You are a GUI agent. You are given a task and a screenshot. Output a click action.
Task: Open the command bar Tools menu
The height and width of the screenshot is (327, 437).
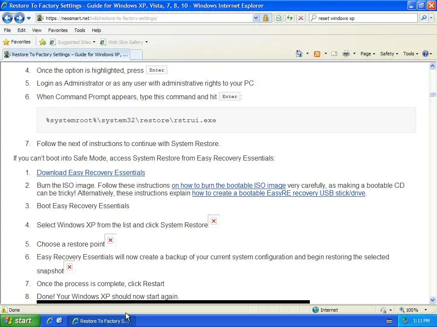pos(411,54)
